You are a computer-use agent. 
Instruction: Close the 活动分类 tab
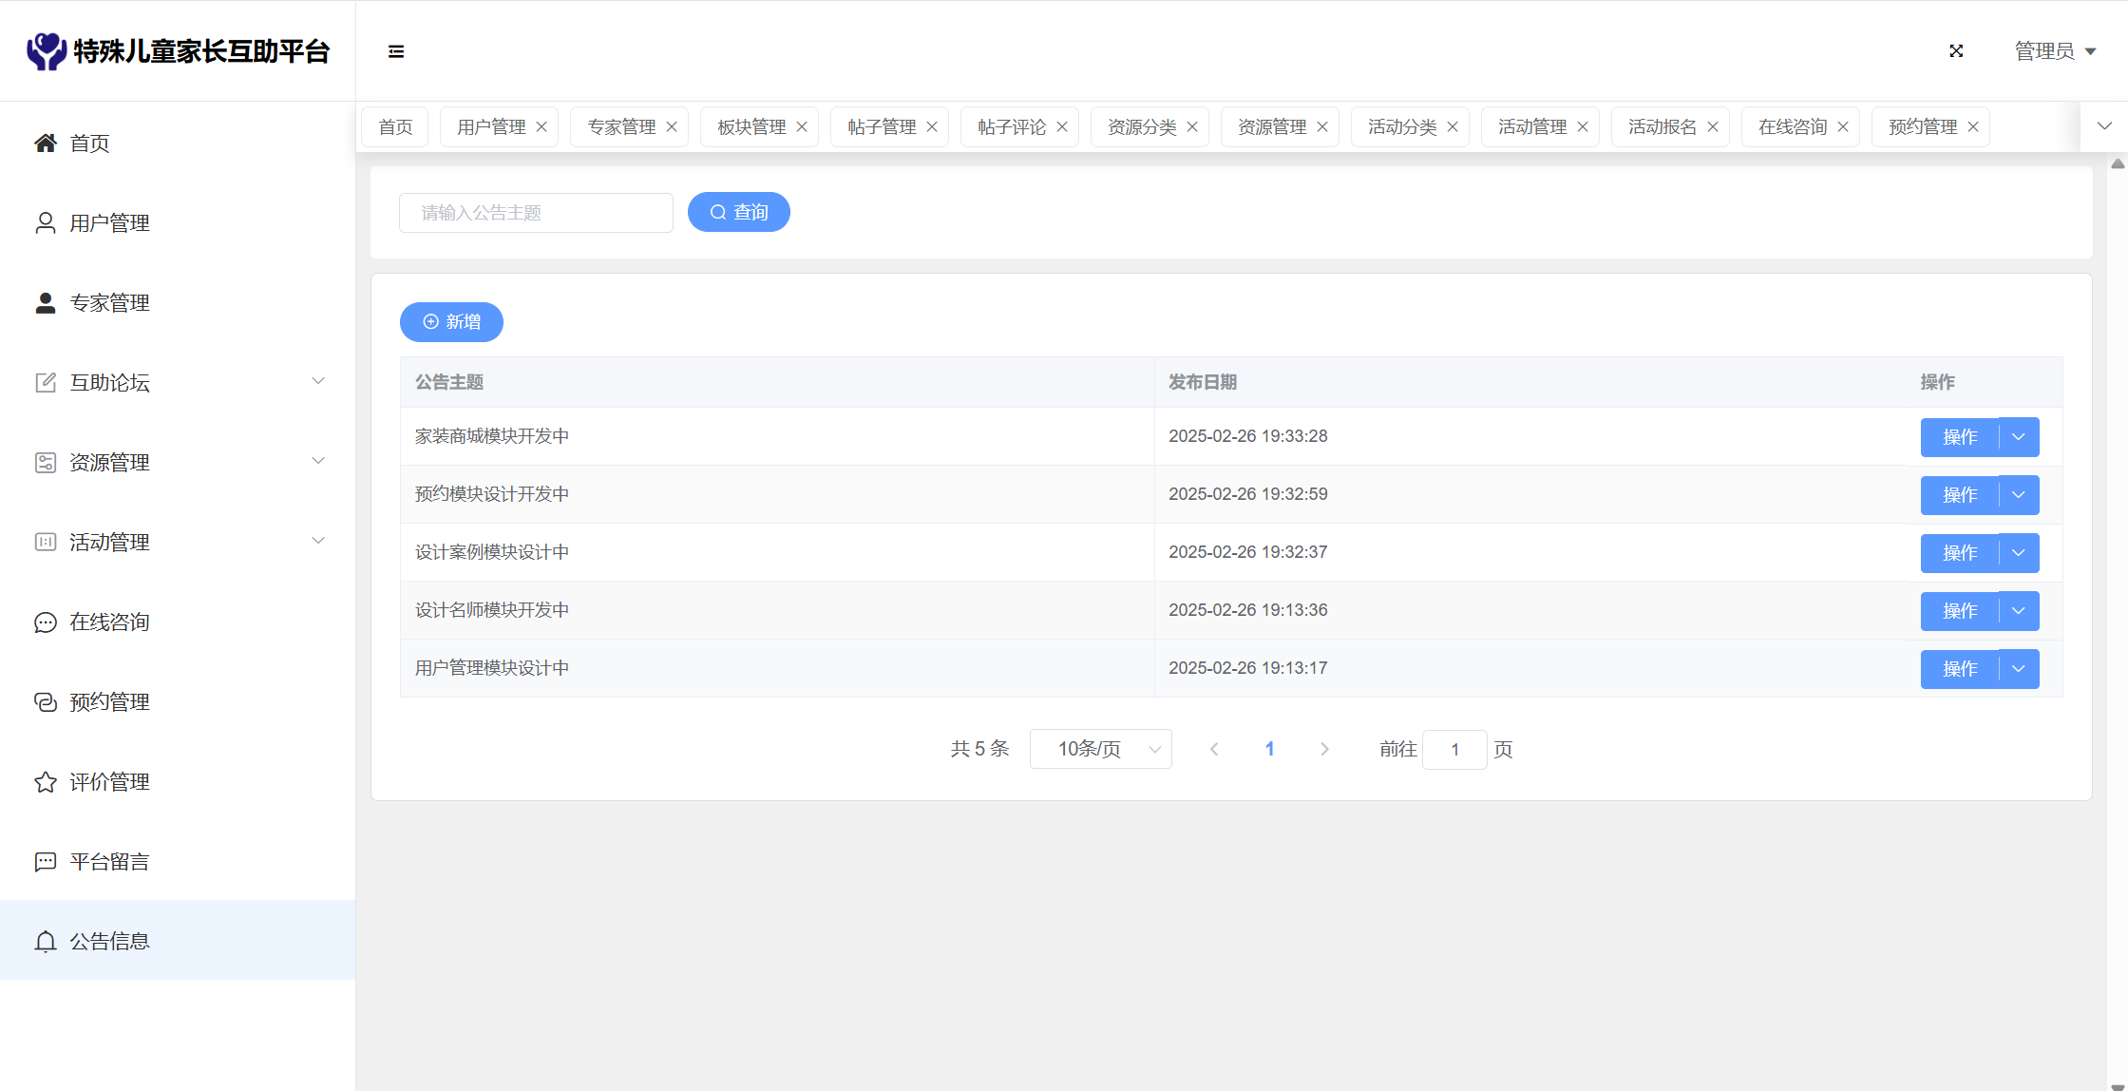pos(1453,127)
